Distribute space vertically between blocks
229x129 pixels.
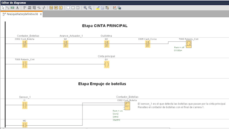[x=44, y=8]
